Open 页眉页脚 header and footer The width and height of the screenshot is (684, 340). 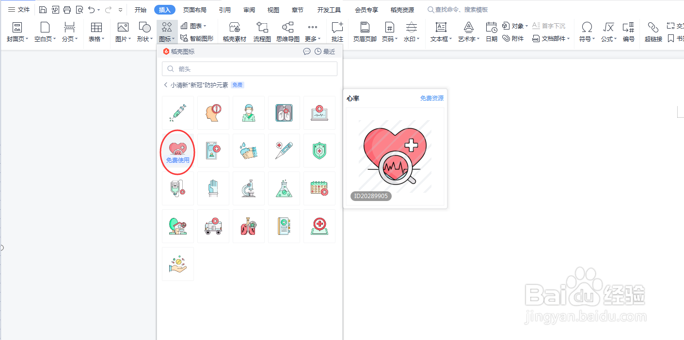point(365,32)
